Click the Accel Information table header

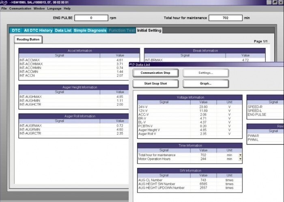(x=80, y=51)
